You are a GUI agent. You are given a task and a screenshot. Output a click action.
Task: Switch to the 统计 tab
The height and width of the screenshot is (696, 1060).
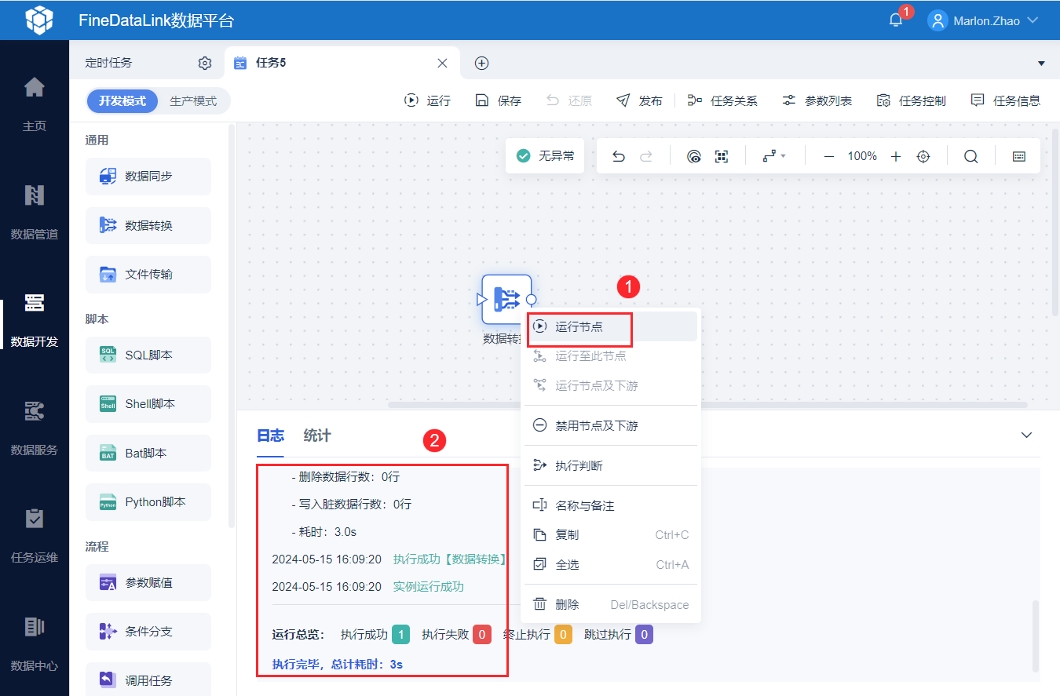[x=317, y=435]
